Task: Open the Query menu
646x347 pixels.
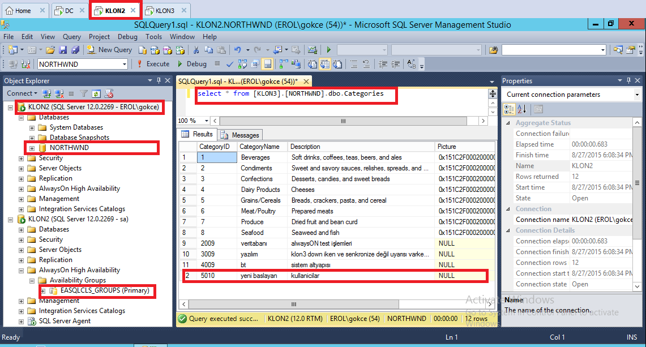Action: (72, 37)
